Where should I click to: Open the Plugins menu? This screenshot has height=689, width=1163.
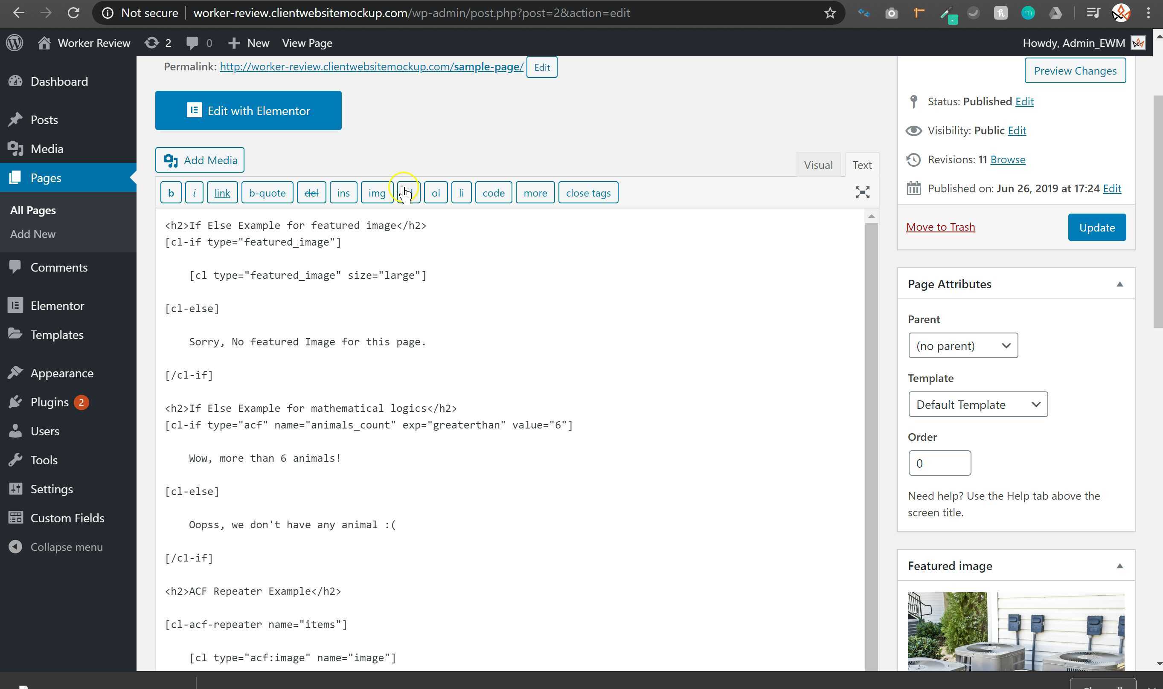click(49, 402)
